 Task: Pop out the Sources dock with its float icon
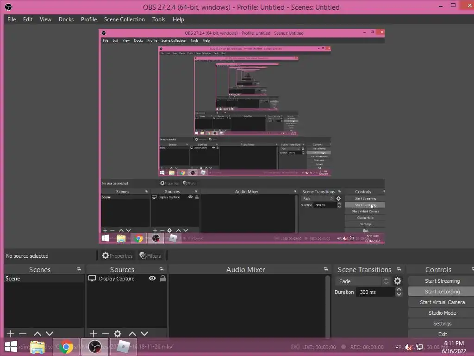point(162,269)
